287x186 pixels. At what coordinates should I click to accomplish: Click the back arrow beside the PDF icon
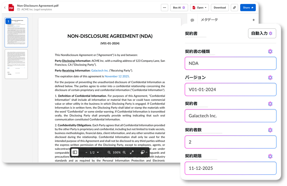click(x=5, y=8)
